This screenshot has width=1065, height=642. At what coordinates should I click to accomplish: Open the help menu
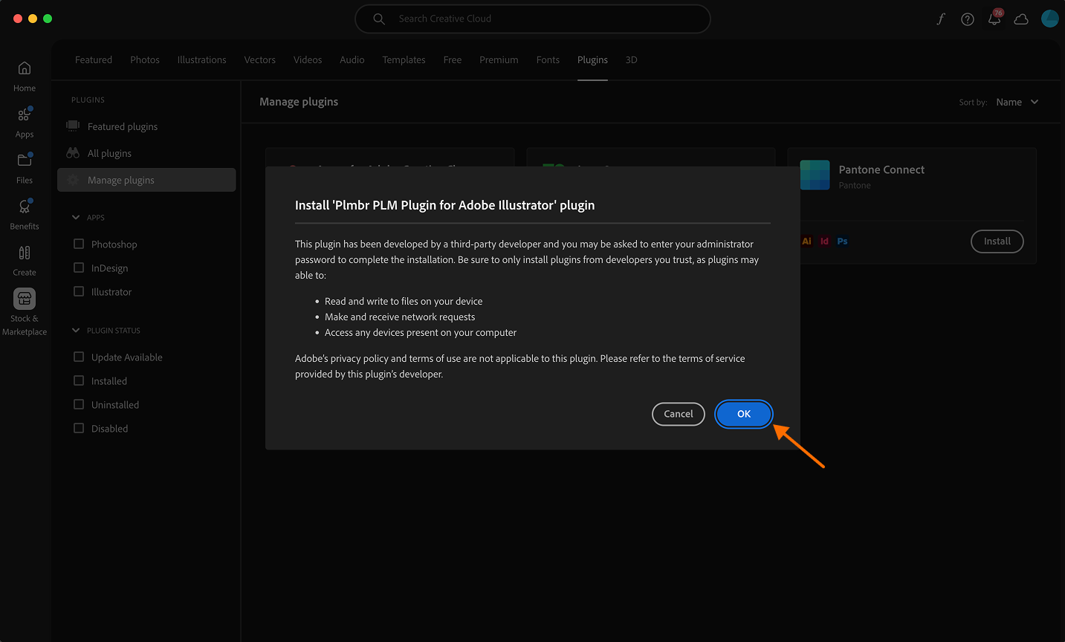pos(968,19)
